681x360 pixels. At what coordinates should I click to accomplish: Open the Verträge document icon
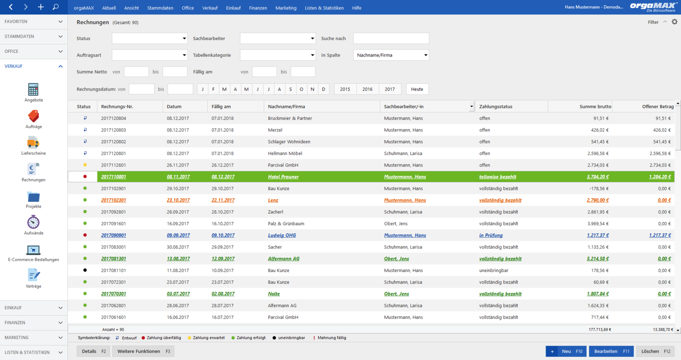tap(33, 275)
